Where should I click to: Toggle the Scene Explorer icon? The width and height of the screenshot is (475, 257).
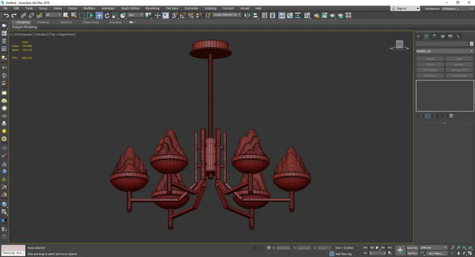(264, 15)
